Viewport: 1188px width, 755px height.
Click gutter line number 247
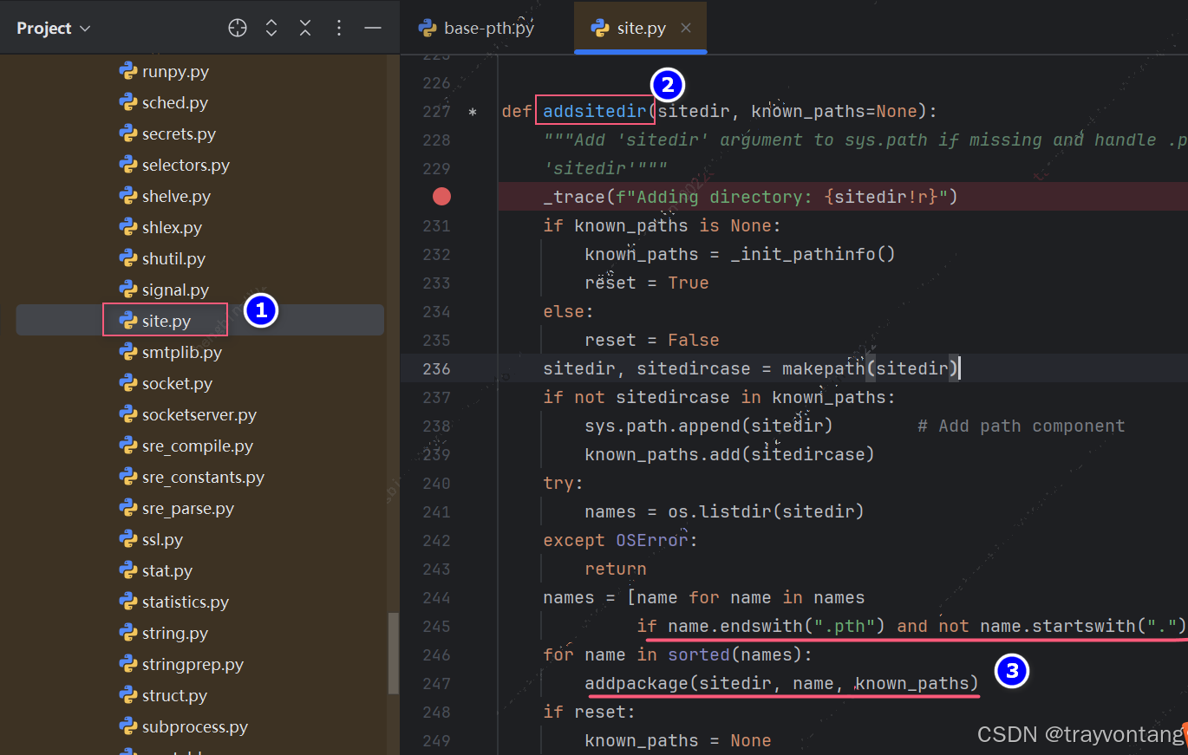(x=436, y=683)
